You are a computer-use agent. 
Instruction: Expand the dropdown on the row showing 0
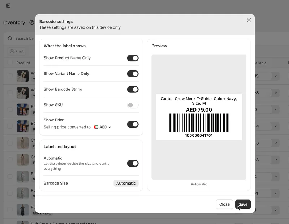276,109
